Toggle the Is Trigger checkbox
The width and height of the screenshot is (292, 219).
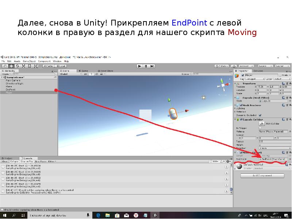click(260, 128)
